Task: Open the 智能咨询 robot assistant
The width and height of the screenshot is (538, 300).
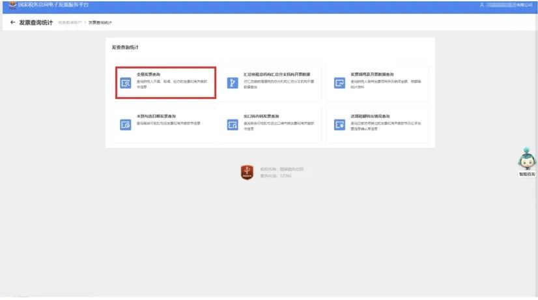Action: tap(526, 160)
